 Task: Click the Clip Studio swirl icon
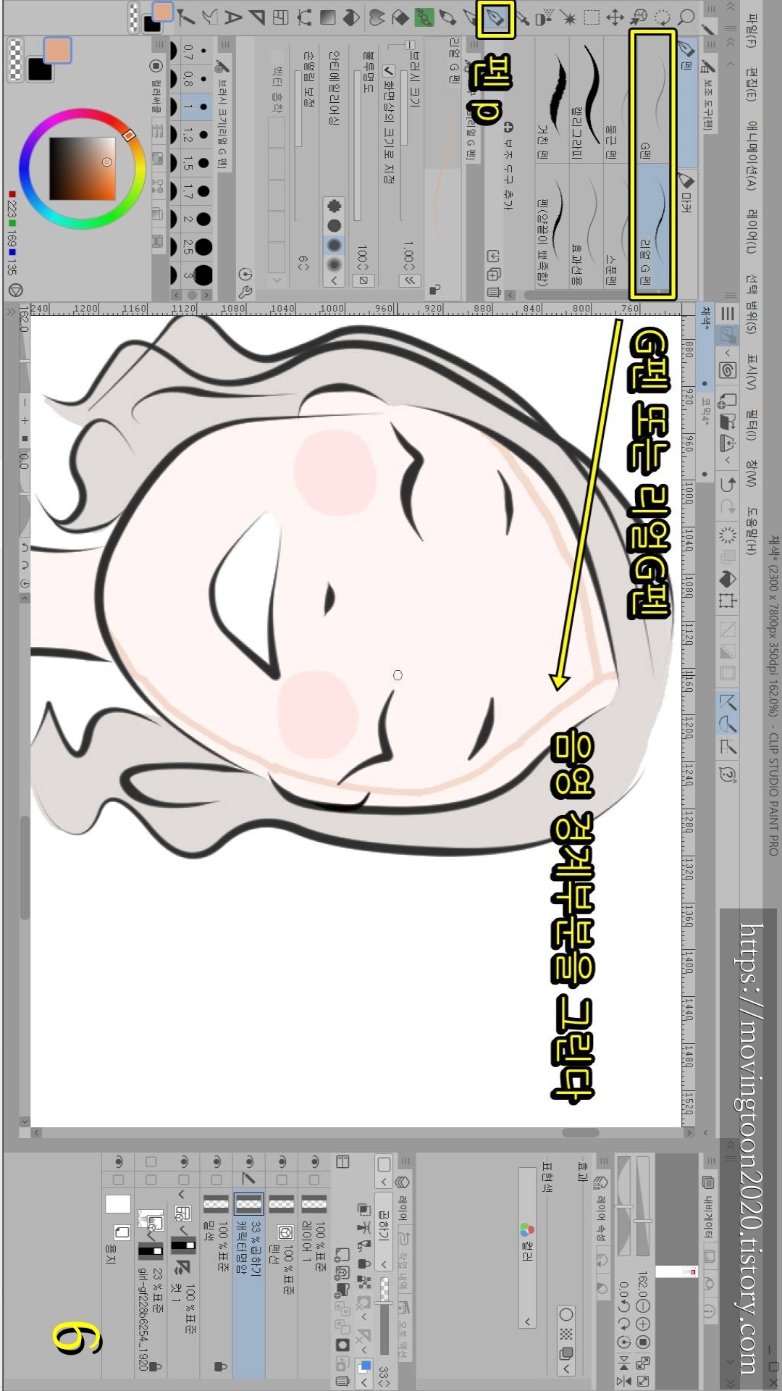728,370
